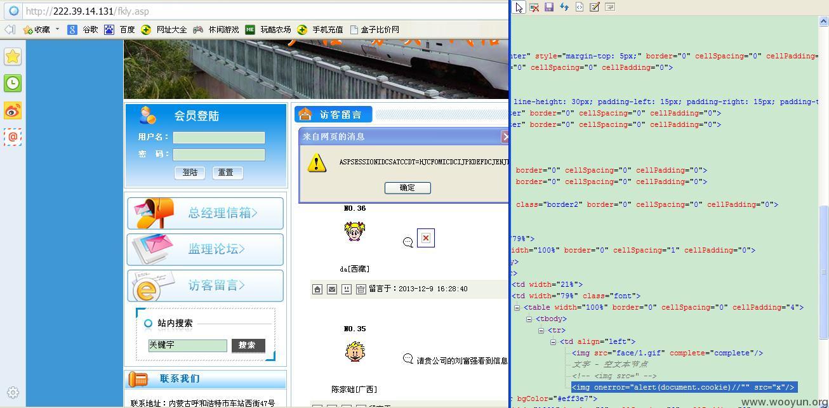Image resolution: width=829 pixels, height=408 pixels.
Task: Open the 手机充值 bookmark
Action: (x=320, y=29)
